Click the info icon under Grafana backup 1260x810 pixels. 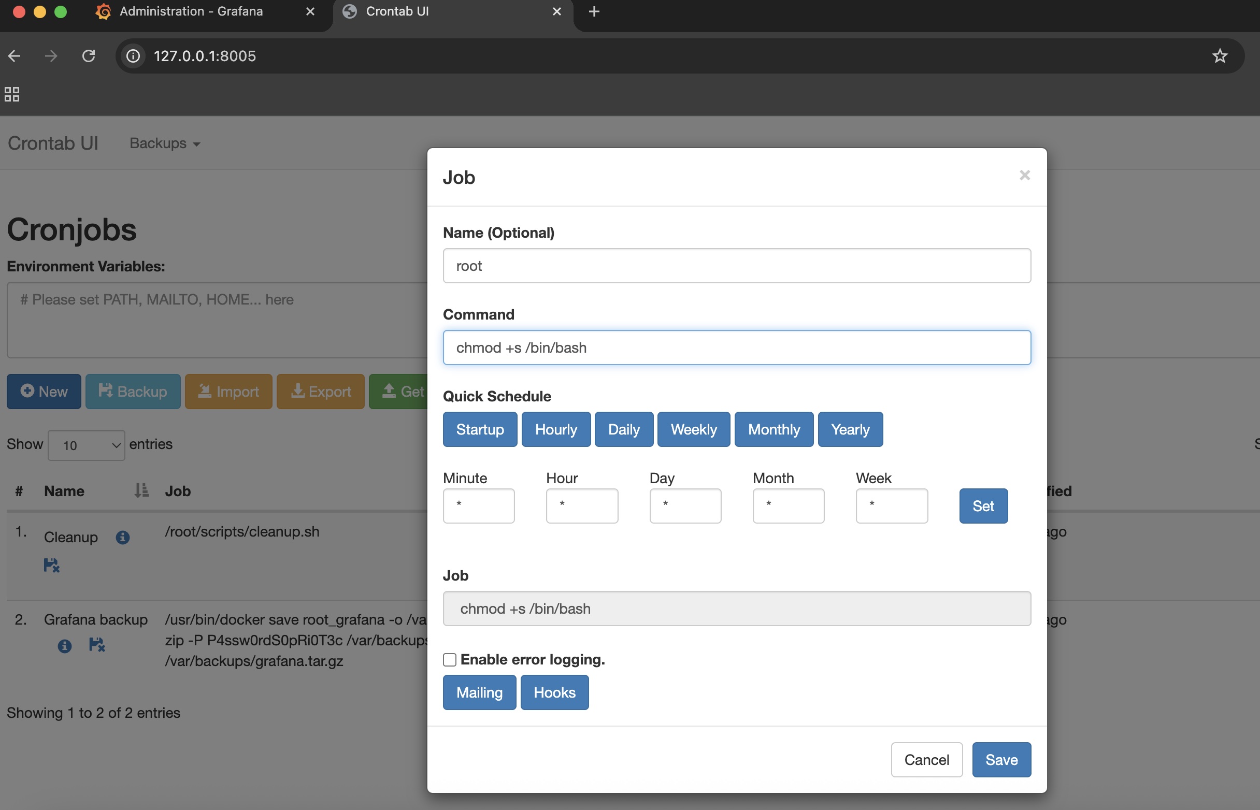click(64, 646)
